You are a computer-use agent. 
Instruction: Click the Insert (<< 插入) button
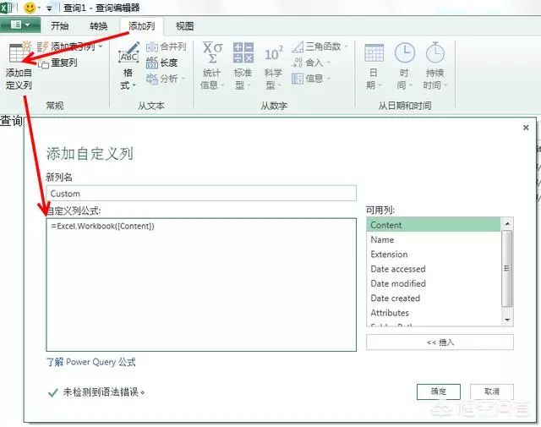(440, 342)
